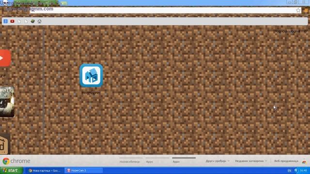The width and height of the screenshot is (310, 174).
Task: Open the Веб-продавница link
Action: [x=286, y=161]
